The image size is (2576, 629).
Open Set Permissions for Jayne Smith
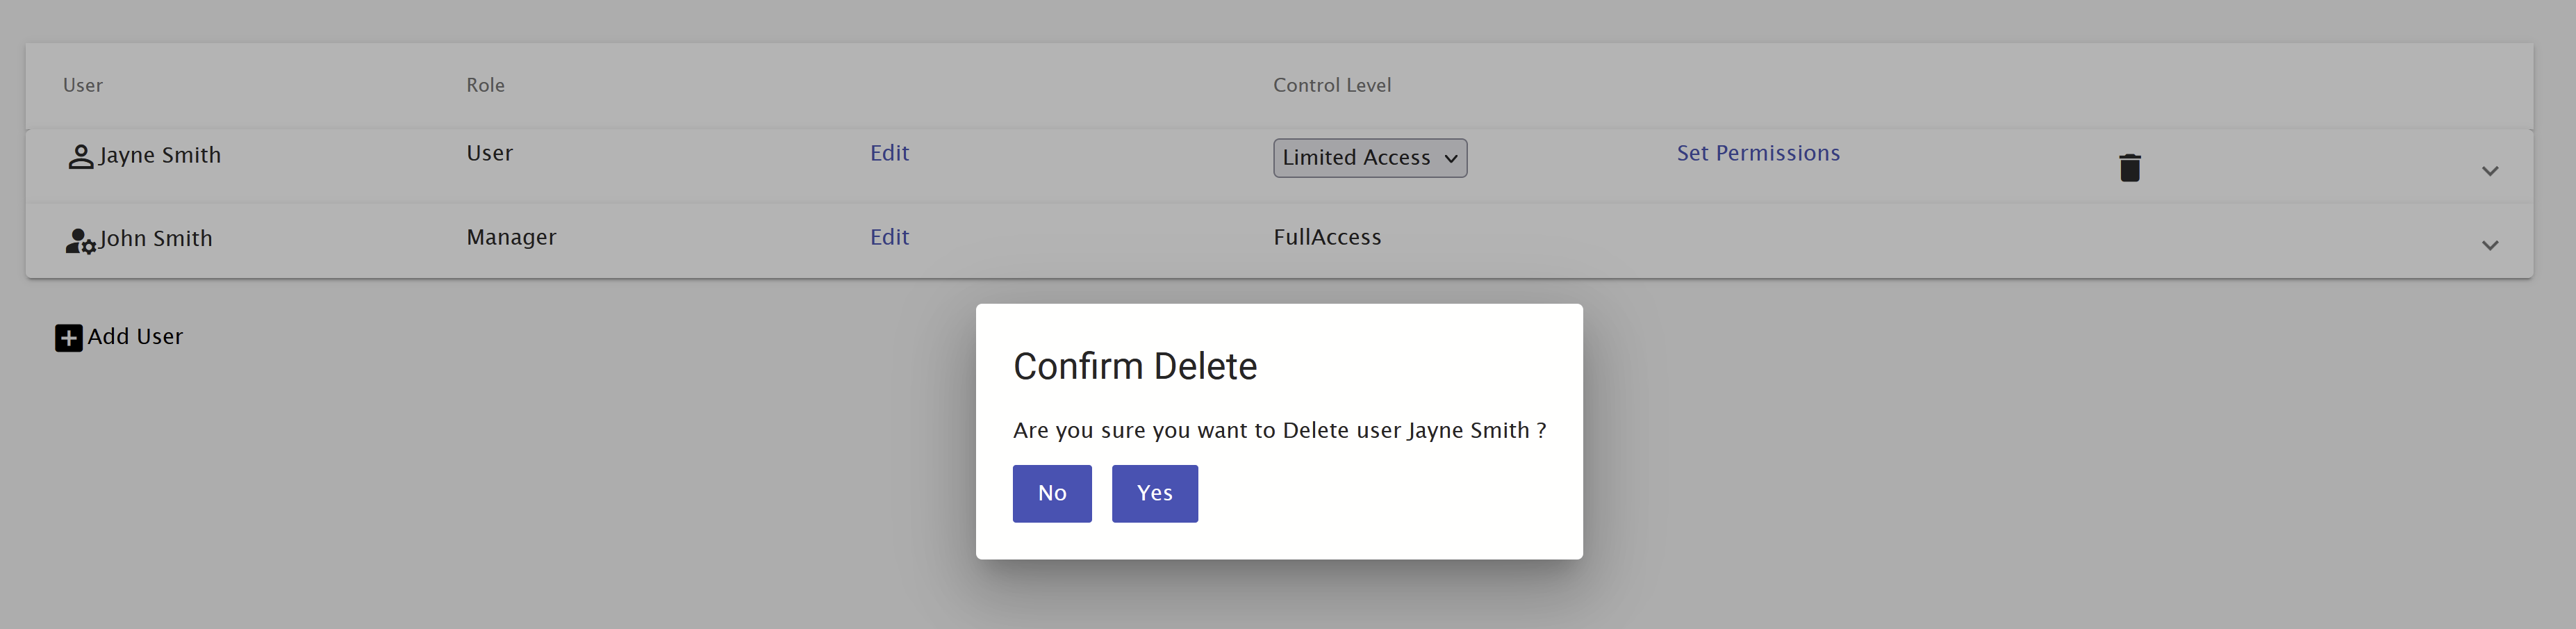pyautogui.click(x=1758, y=153)
